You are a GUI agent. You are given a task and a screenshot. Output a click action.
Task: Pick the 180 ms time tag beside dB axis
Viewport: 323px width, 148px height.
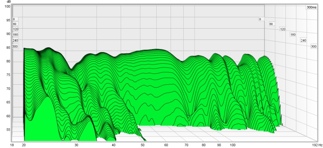tap(16, 34)
